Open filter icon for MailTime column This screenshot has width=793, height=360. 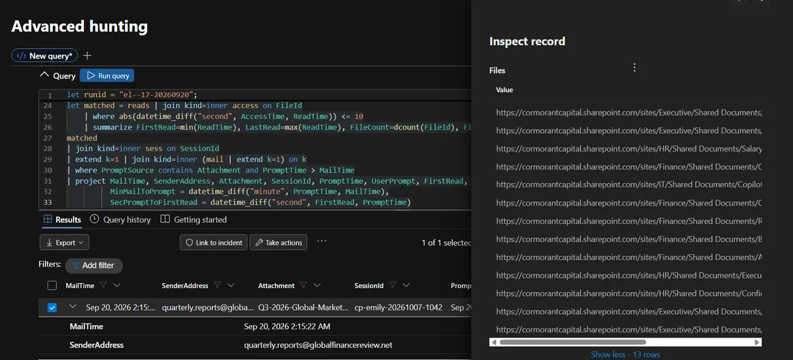coord(103,285)
